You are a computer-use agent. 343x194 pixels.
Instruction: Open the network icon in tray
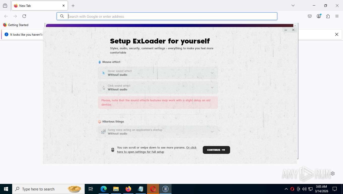pos(310,189)
